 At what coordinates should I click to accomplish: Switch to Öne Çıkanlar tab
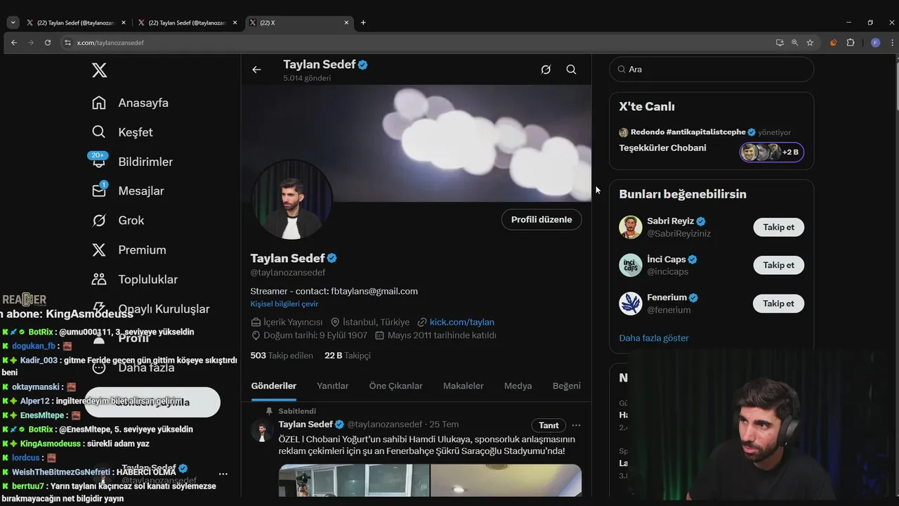coord(396,386)
